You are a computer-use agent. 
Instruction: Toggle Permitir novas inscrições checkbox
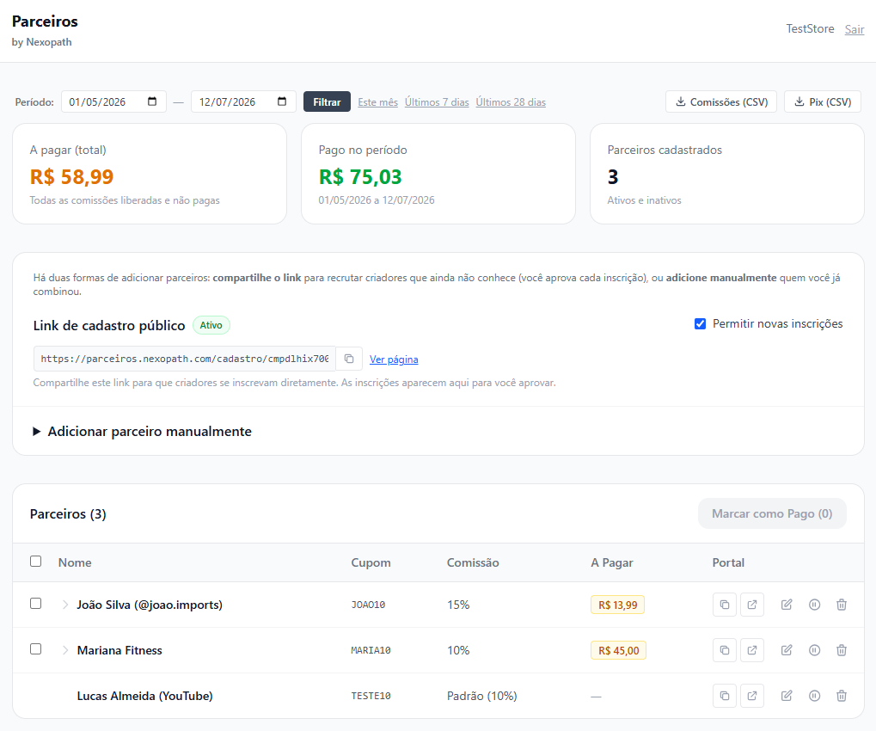700,324
